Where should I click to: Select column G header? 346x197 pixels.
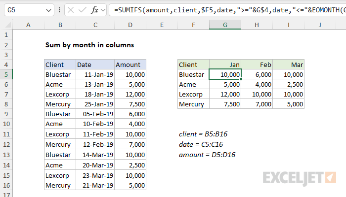(x=225, y=25)
